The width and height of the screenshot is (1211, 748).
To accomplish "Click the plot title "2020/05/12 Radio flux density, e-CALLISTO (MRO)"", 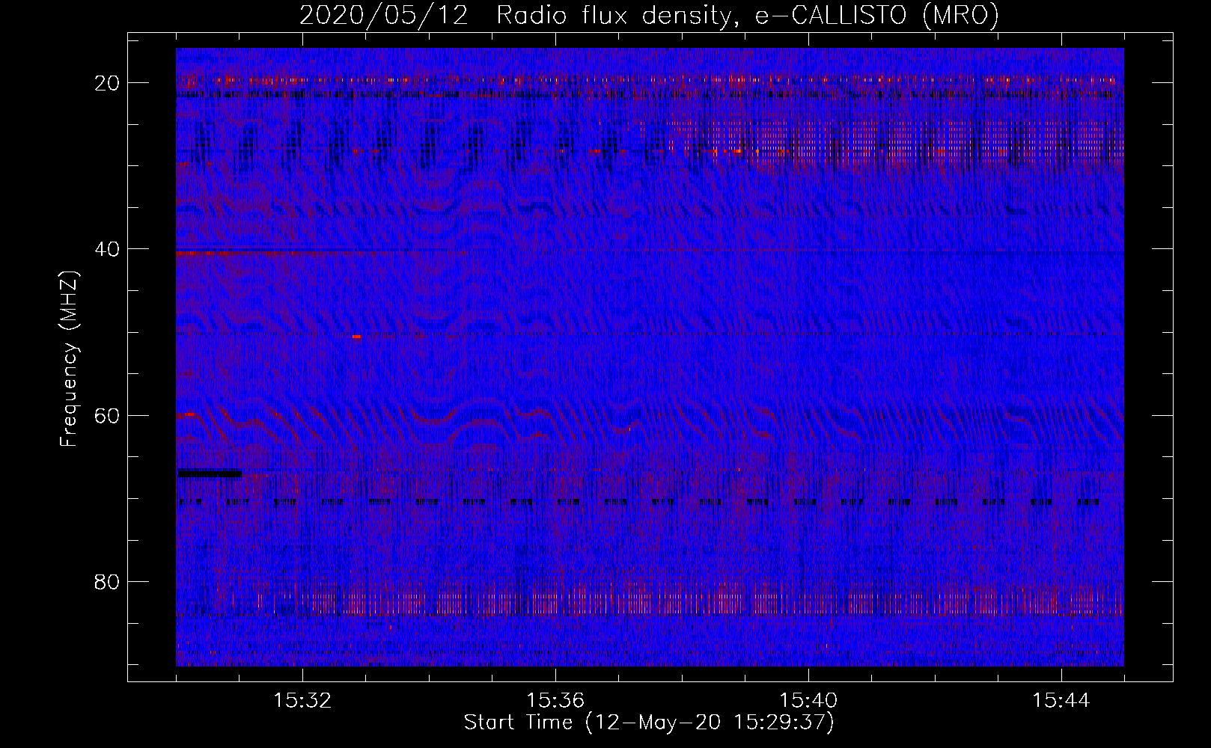I will (649, 15).
